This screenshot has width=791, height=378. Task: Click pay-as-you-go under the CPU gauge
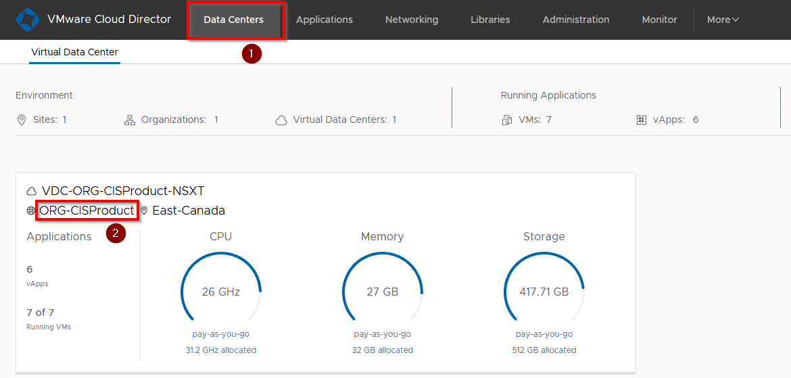click(221, 334)
